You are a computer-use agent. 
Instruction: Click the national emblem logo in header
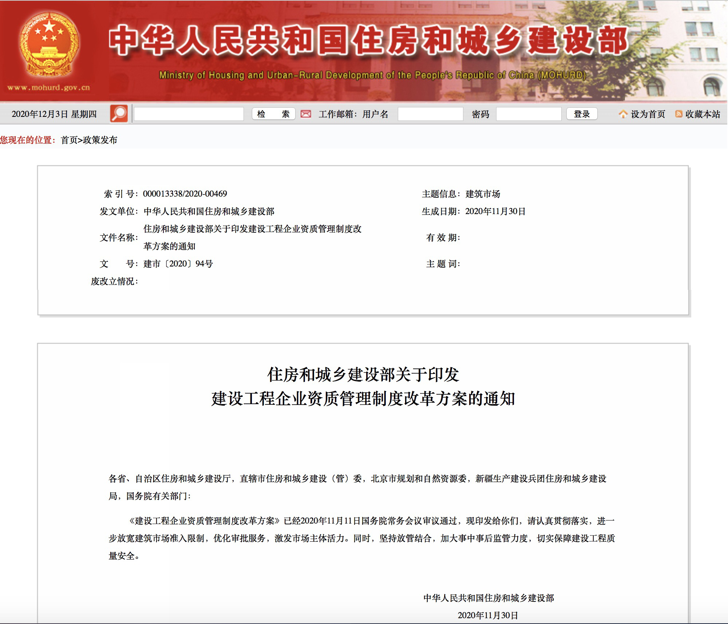[49, 45]
